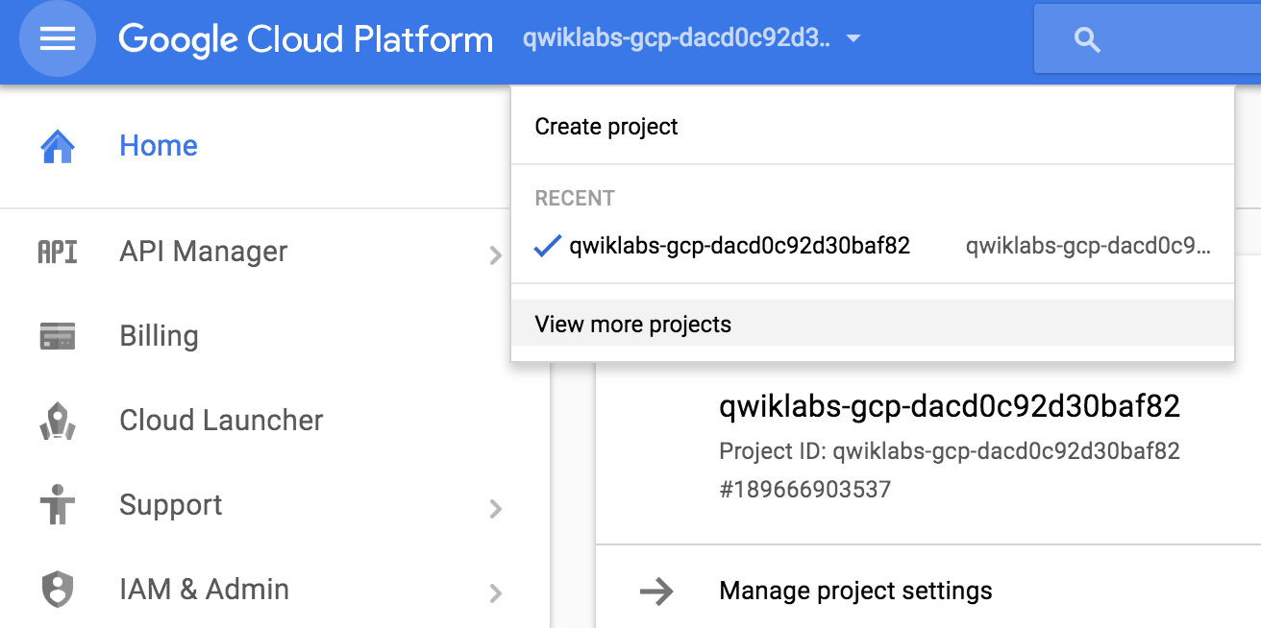Image resolution: width=1261 pixels, height=628 pixels.
Task: Select View more projects
Action: coord(633,325)
